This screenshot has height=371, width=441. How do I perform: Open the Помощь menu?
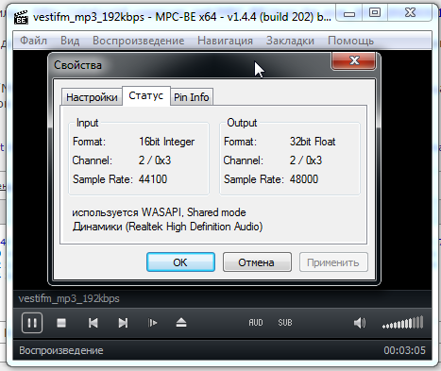[350, 41]
